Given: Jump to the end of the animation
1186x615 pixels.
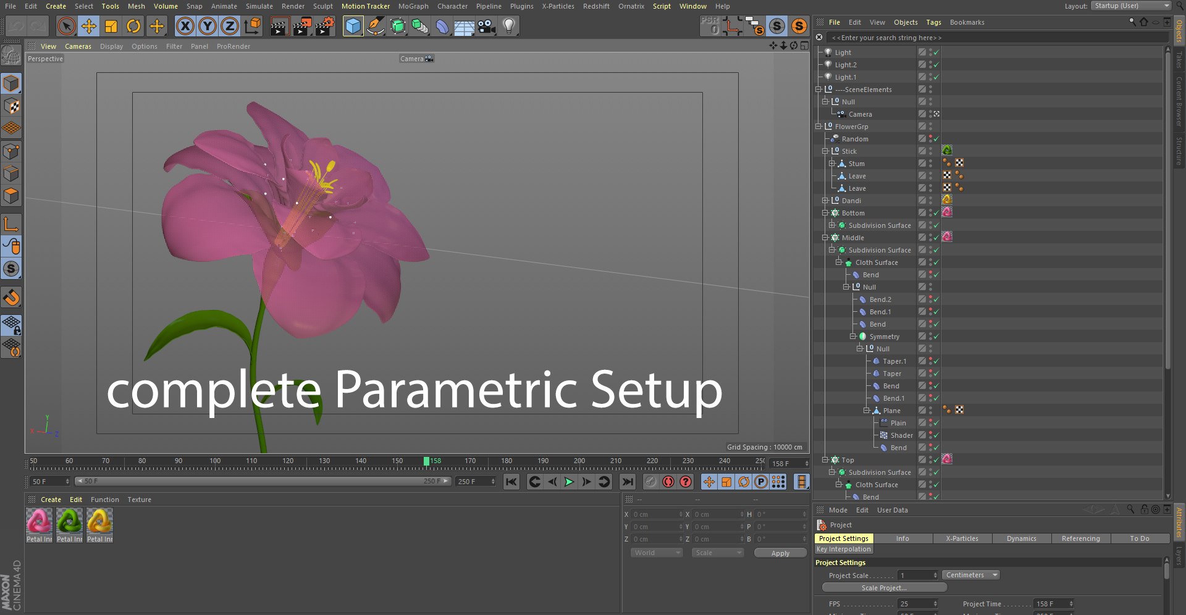Looking at the screenshot, I should tap(628, 482).
